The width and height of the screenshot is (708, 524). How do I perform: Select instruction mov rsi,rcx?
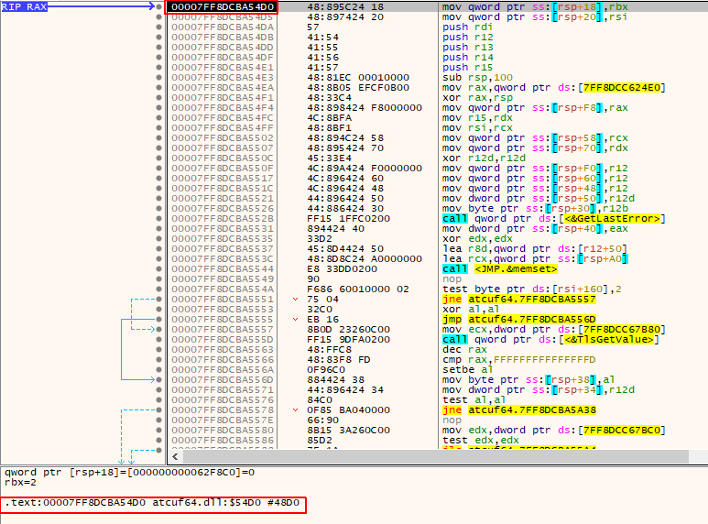coord(477,128)
